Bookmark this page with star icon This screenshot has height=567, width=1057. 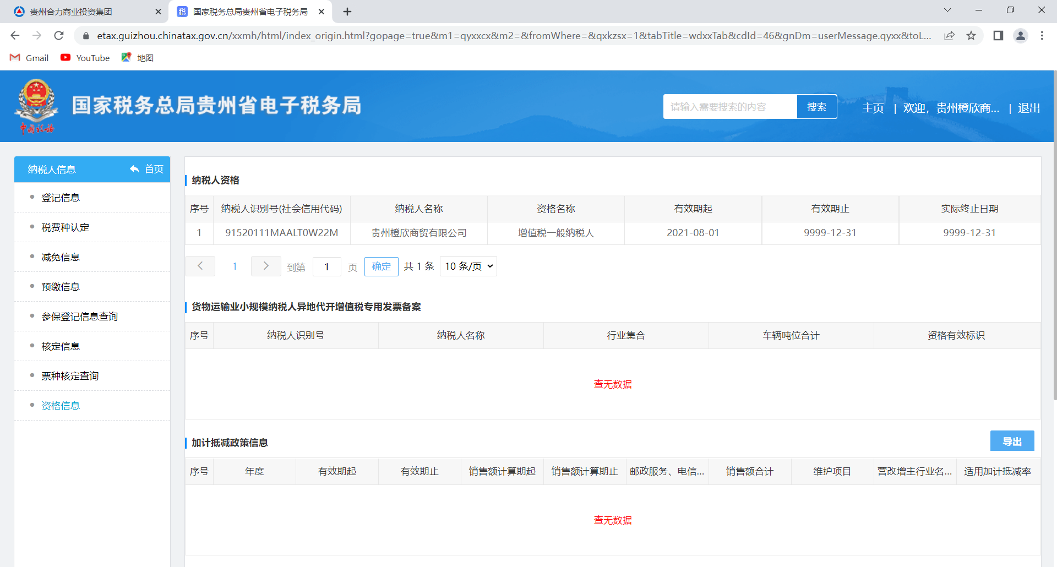coord(971,36)
